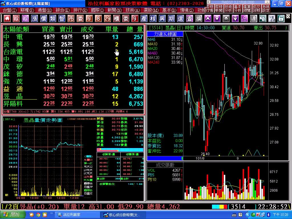Click the 系統設定 button
Viewport: 292px width, 219px height.
tap(266, 9)
